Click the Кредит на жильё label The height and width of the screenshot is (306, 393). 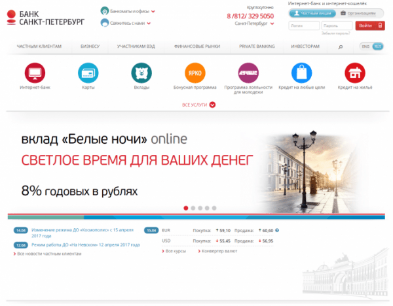click(x=355, y=88)
